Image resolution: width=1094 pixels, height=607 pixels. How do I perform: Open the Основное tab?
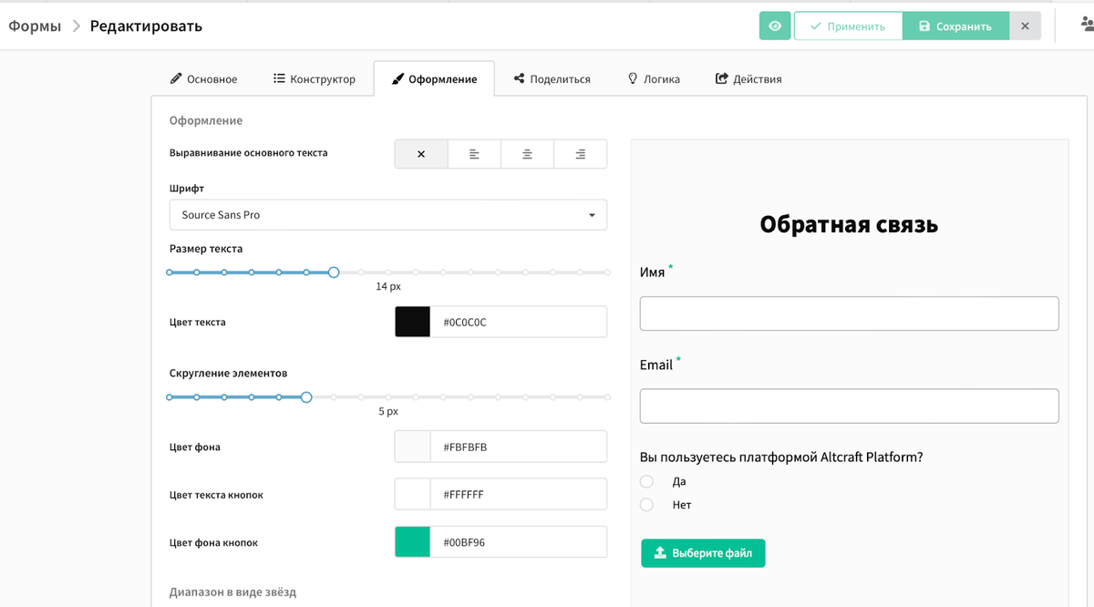pyautogui.click(x=203, y=79)
